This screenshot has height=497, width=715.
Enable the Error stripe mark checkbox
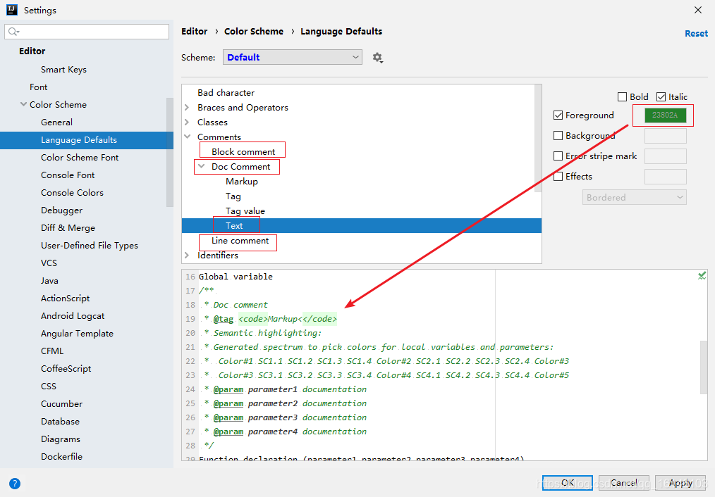click(x=558, y=156)
